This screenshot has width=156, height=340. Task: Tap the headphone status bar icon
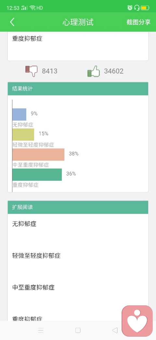coord(136,8)
